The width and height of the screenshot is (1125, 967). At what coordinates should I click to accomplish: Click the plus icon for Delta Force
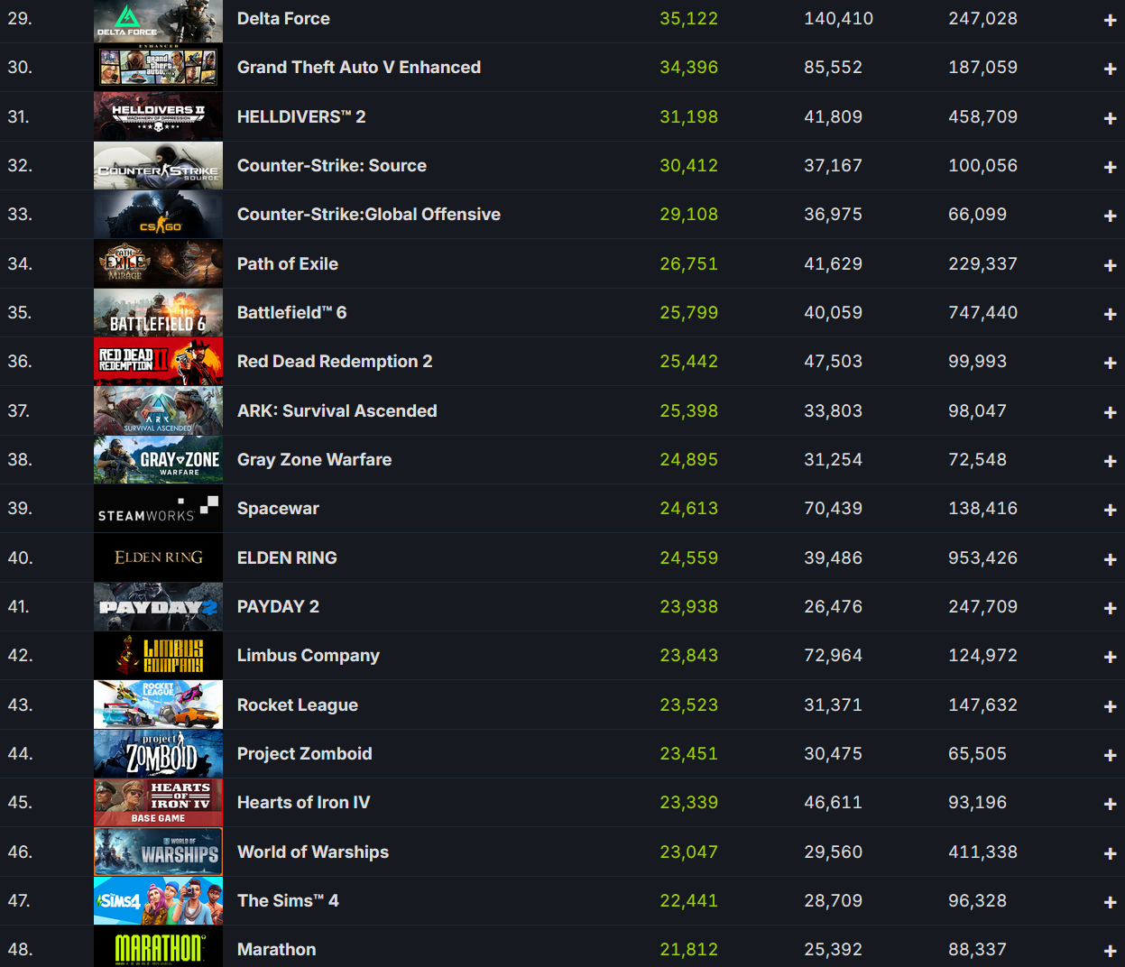1110,20
